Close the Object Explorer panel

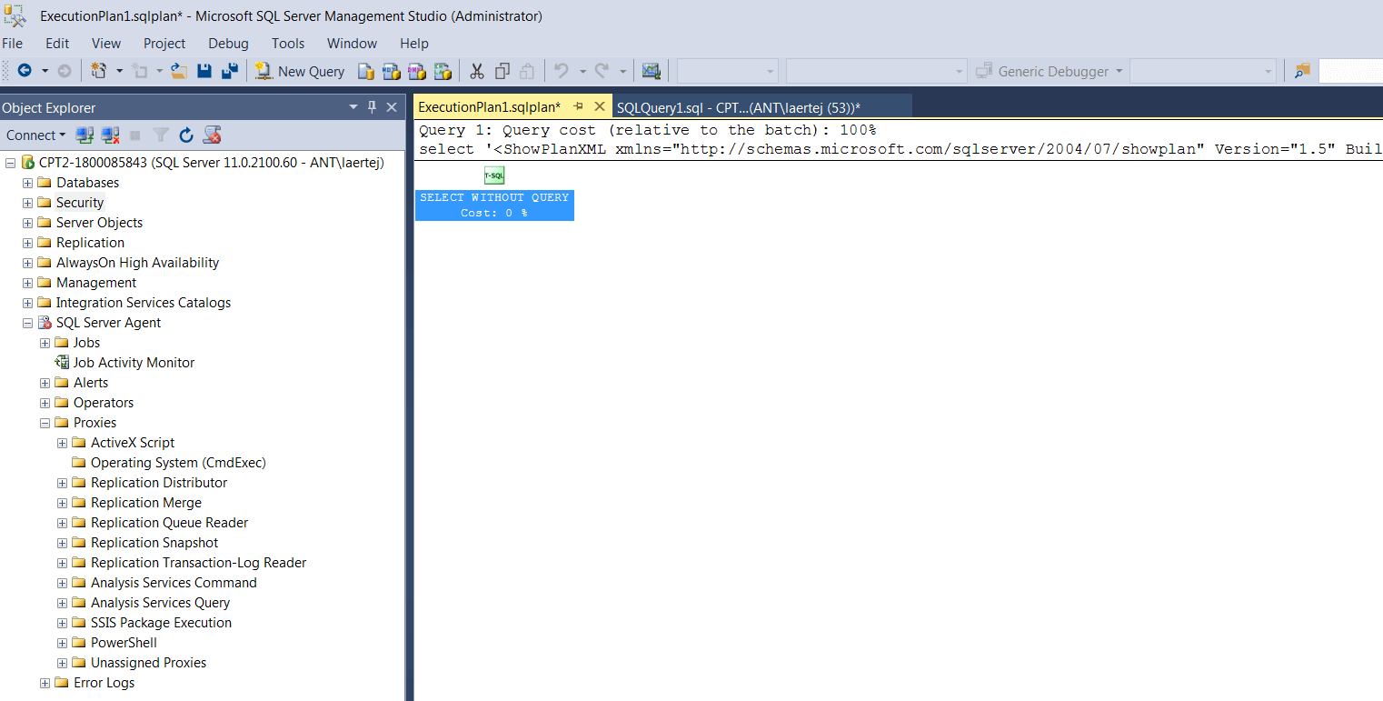coord(392,107)
